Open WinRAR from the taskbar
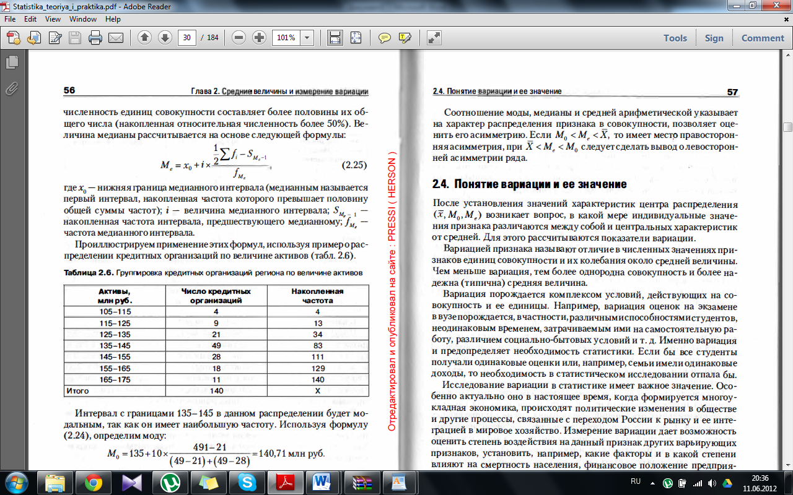Screen dimensions: 793x495 362,482
